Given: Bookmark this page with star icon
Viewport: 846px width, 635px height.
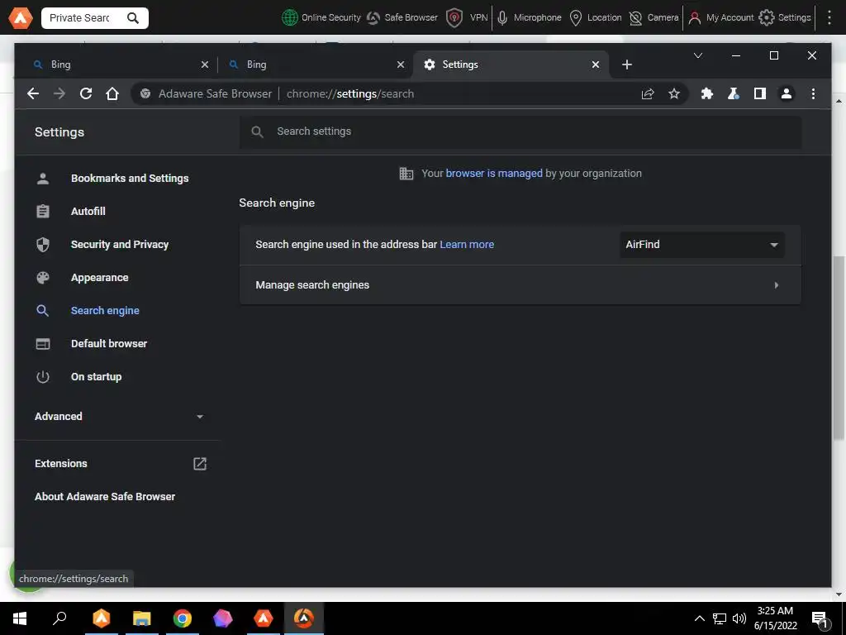Looking at the screenshot, I should click(x=674, y=94).
